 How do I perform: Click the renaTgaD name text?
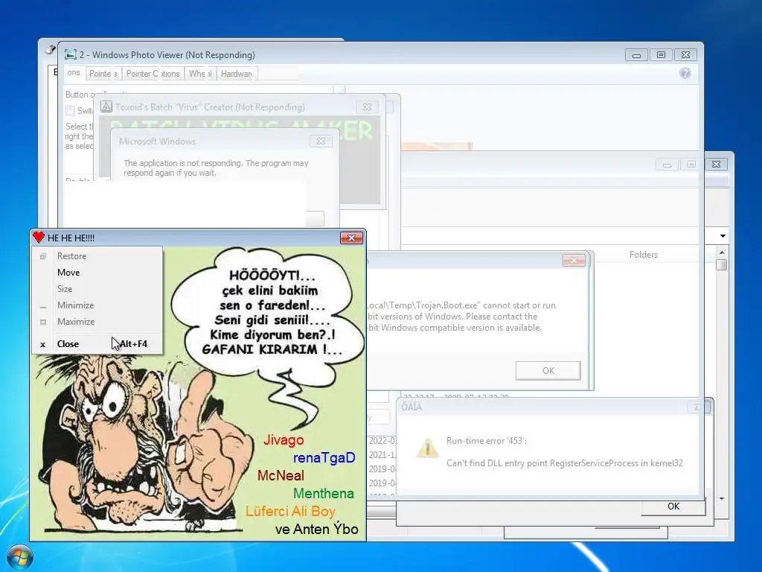(x=324, y=458)
